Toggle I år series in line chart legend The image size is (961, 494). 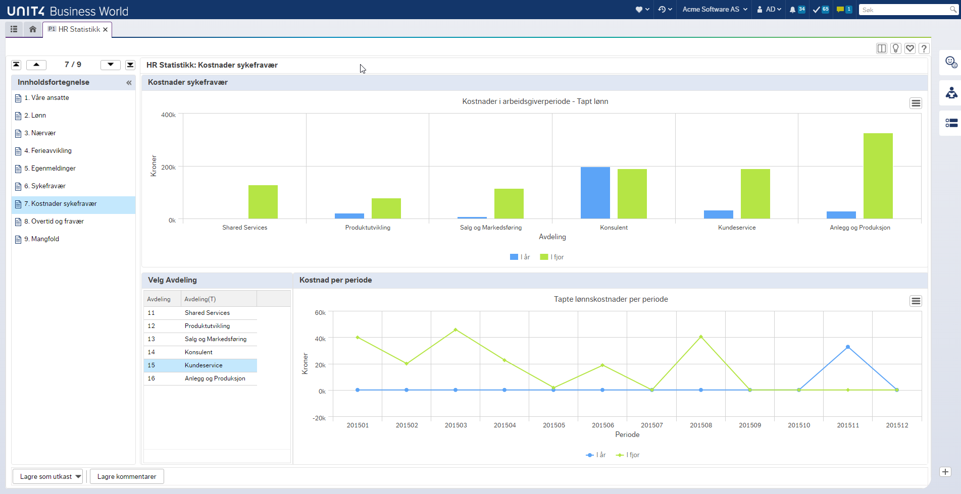(596, 455)
